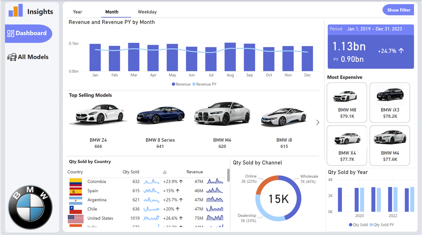
Task: Toggle Revenue PY legend item
Action: pos(204,84)
